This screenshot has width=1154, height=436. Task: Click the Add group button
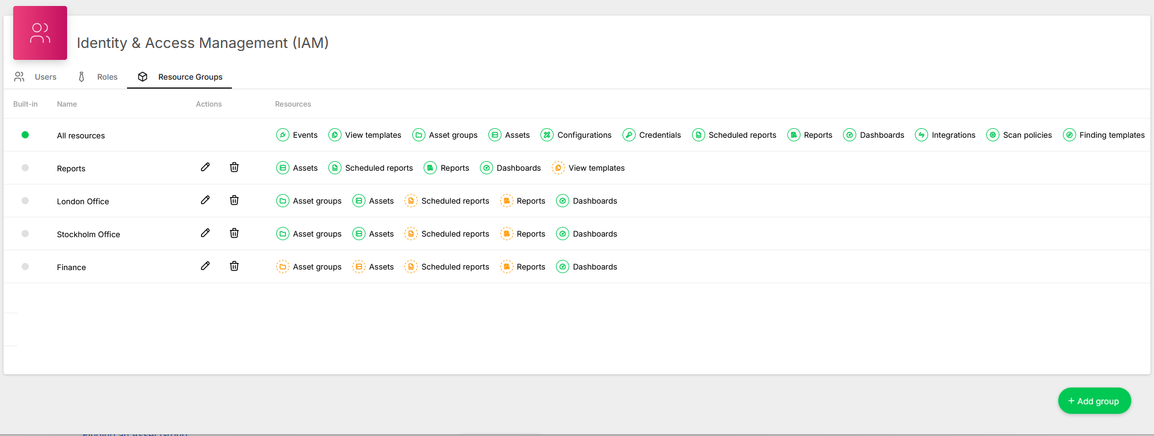point(1094,401)
